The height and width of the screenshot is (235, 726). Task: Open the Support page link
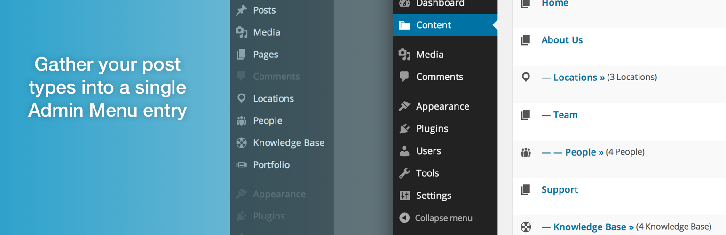(560, 190)
